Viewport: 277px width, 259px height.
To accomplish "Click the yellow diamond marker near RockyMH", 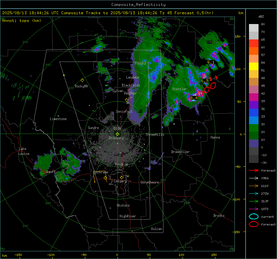I will click(x=82, y=80).
